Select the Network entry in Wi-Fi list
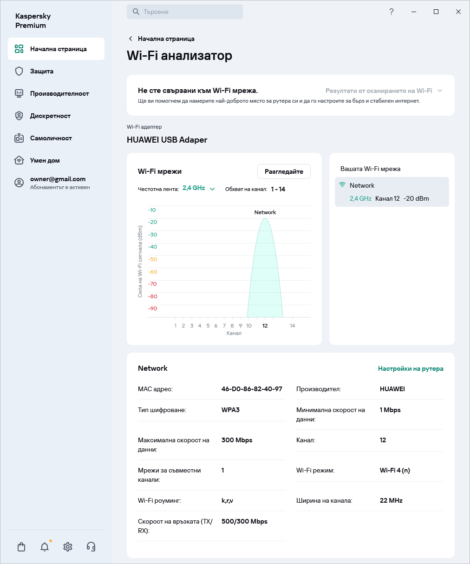This screenshot has height=564, width=470. click(x=392, y=192)
